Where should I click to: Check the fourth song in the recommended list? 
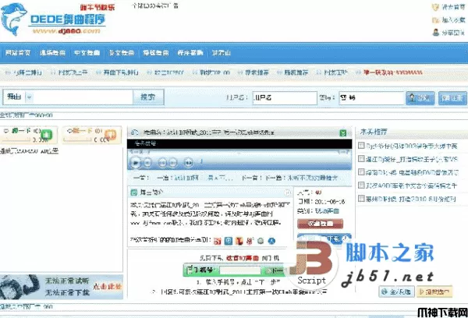(x=361, y=185)
